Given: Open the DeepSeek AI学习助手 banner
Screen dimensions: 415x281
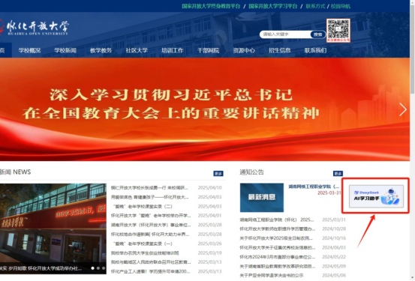Looking at the screenshot, I should click(x=377, y=196).
